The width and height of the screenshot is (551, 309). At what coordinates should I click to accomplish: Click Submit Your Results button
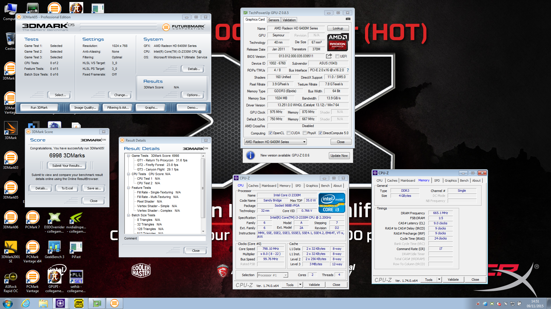coord(67,166)
